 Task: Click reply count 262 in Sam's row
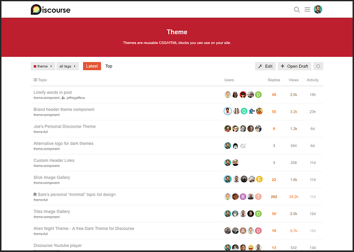click(x=274, y=197)
